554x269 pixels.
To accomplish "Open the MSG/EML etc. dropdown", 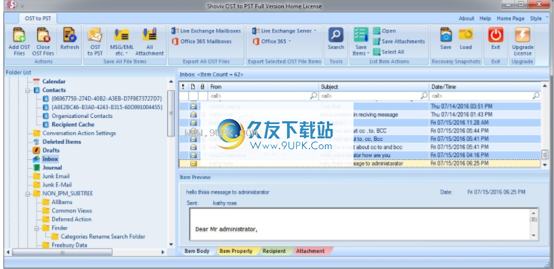I will point(122,50).
